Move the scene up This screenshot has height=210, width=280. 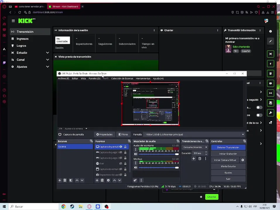77,180
